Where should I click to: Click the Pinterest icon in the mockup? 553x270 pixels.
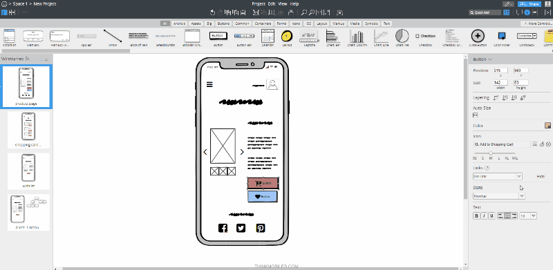(261, 228)
